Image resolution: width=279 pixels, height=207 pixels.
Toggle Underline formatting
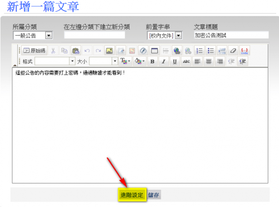175,61
